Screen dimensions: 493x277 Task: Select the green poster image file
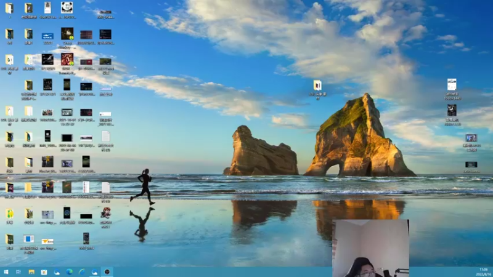[67, 187]
